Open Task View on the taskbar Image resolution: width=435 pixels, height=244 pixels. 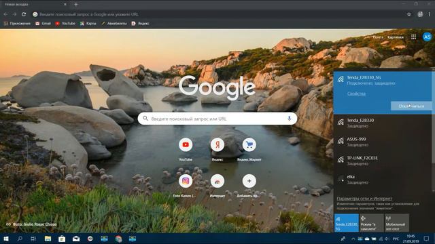pos(33,239)
